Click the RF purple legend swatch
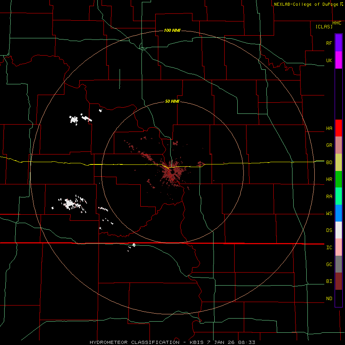 tap(338, 43)
